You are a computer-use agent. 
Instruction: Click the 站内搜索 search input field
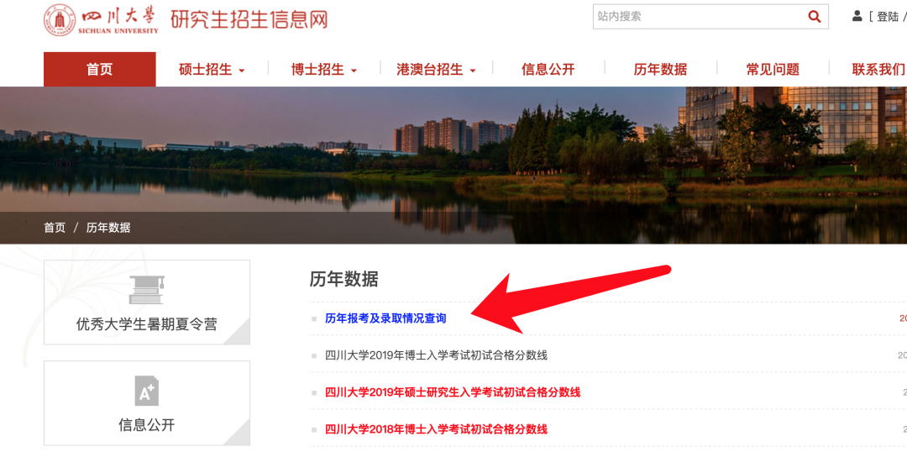[x=700, y=17]
